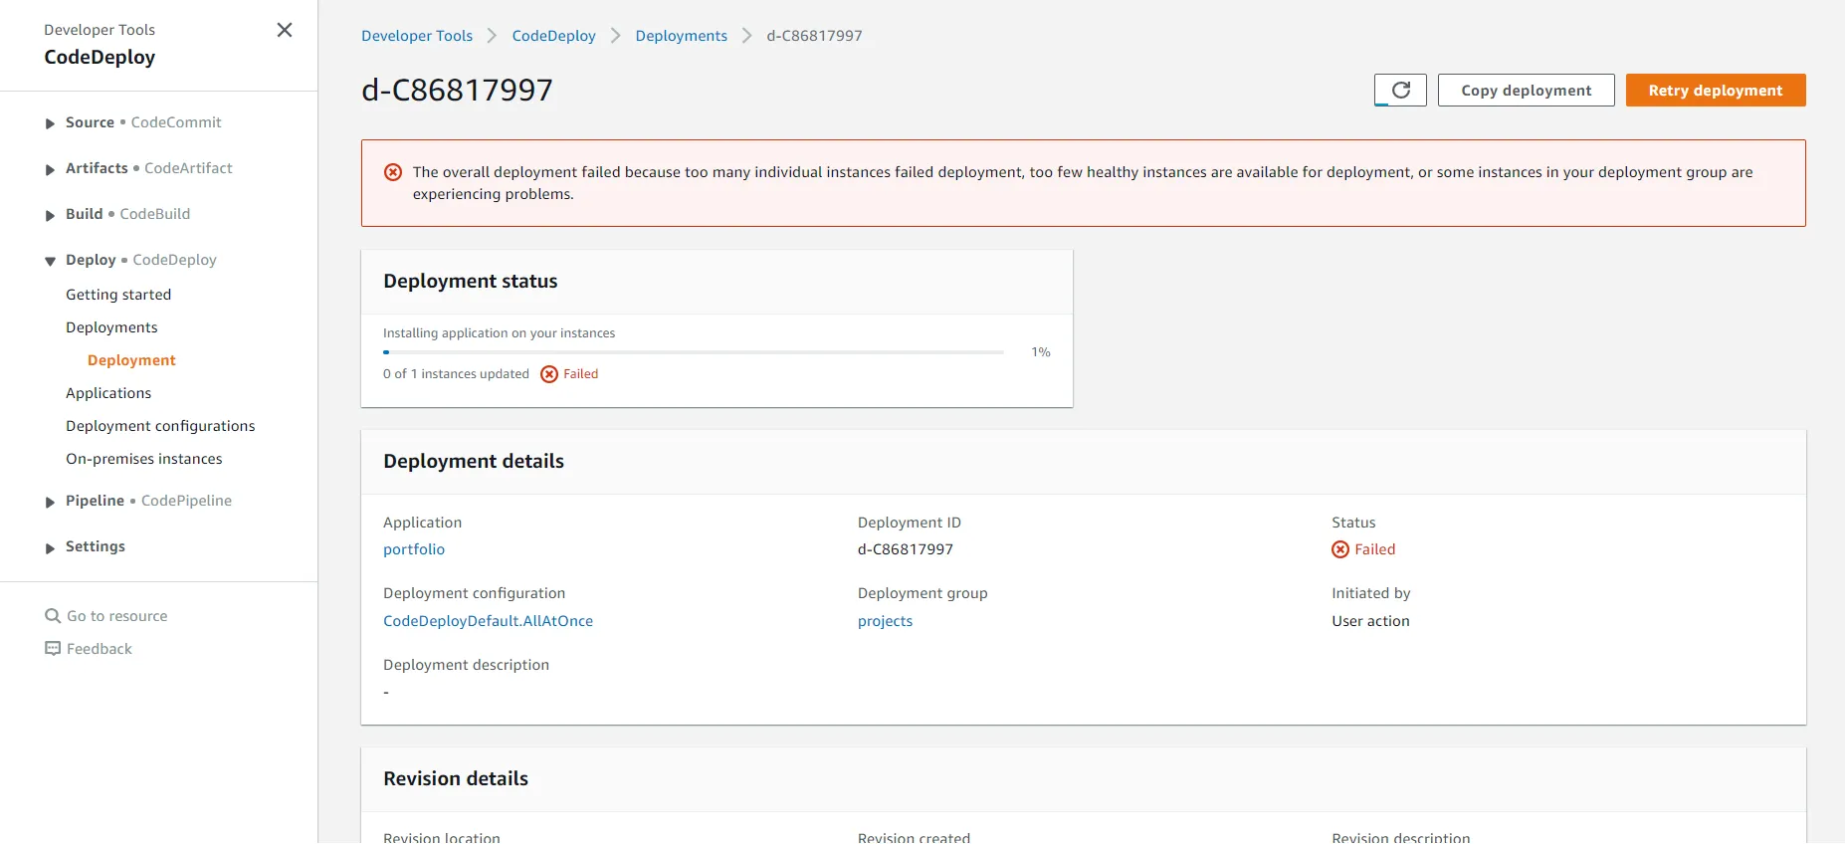The width and height of the screenshot is (1845, 844).
Task: Collapse the Deploy CodeDeploy section
Action: 50,261
